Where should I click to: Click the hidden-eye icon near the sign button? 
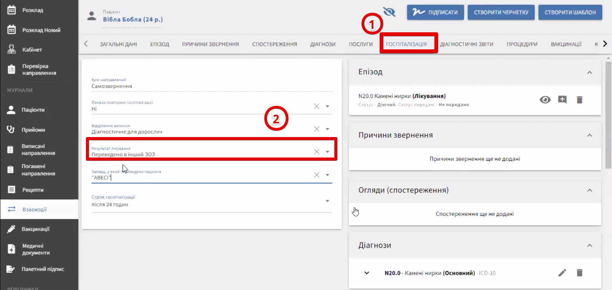(389, 12)
